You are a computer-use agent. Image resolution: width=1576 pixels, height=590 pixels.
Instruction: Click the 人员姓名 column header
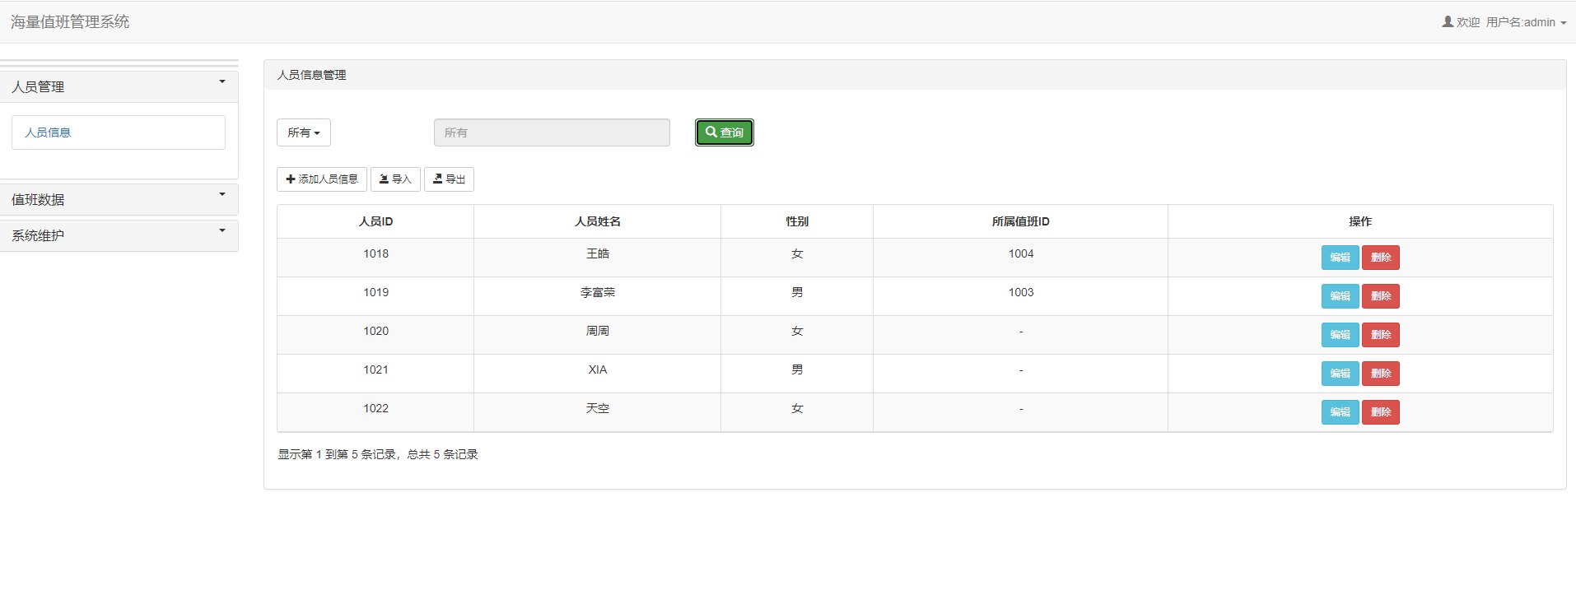(598, 221)
